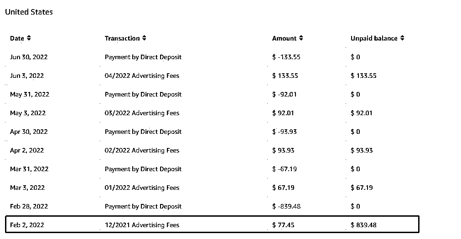Viewport: 461px width, 239px height.
Task: Sort by Amount using arrow icon
Action: click(301, 38)
